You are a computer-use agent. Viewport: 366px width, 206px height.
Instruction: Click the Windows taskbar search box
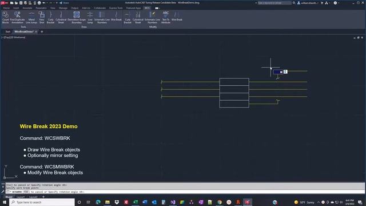tap(42, 202)
